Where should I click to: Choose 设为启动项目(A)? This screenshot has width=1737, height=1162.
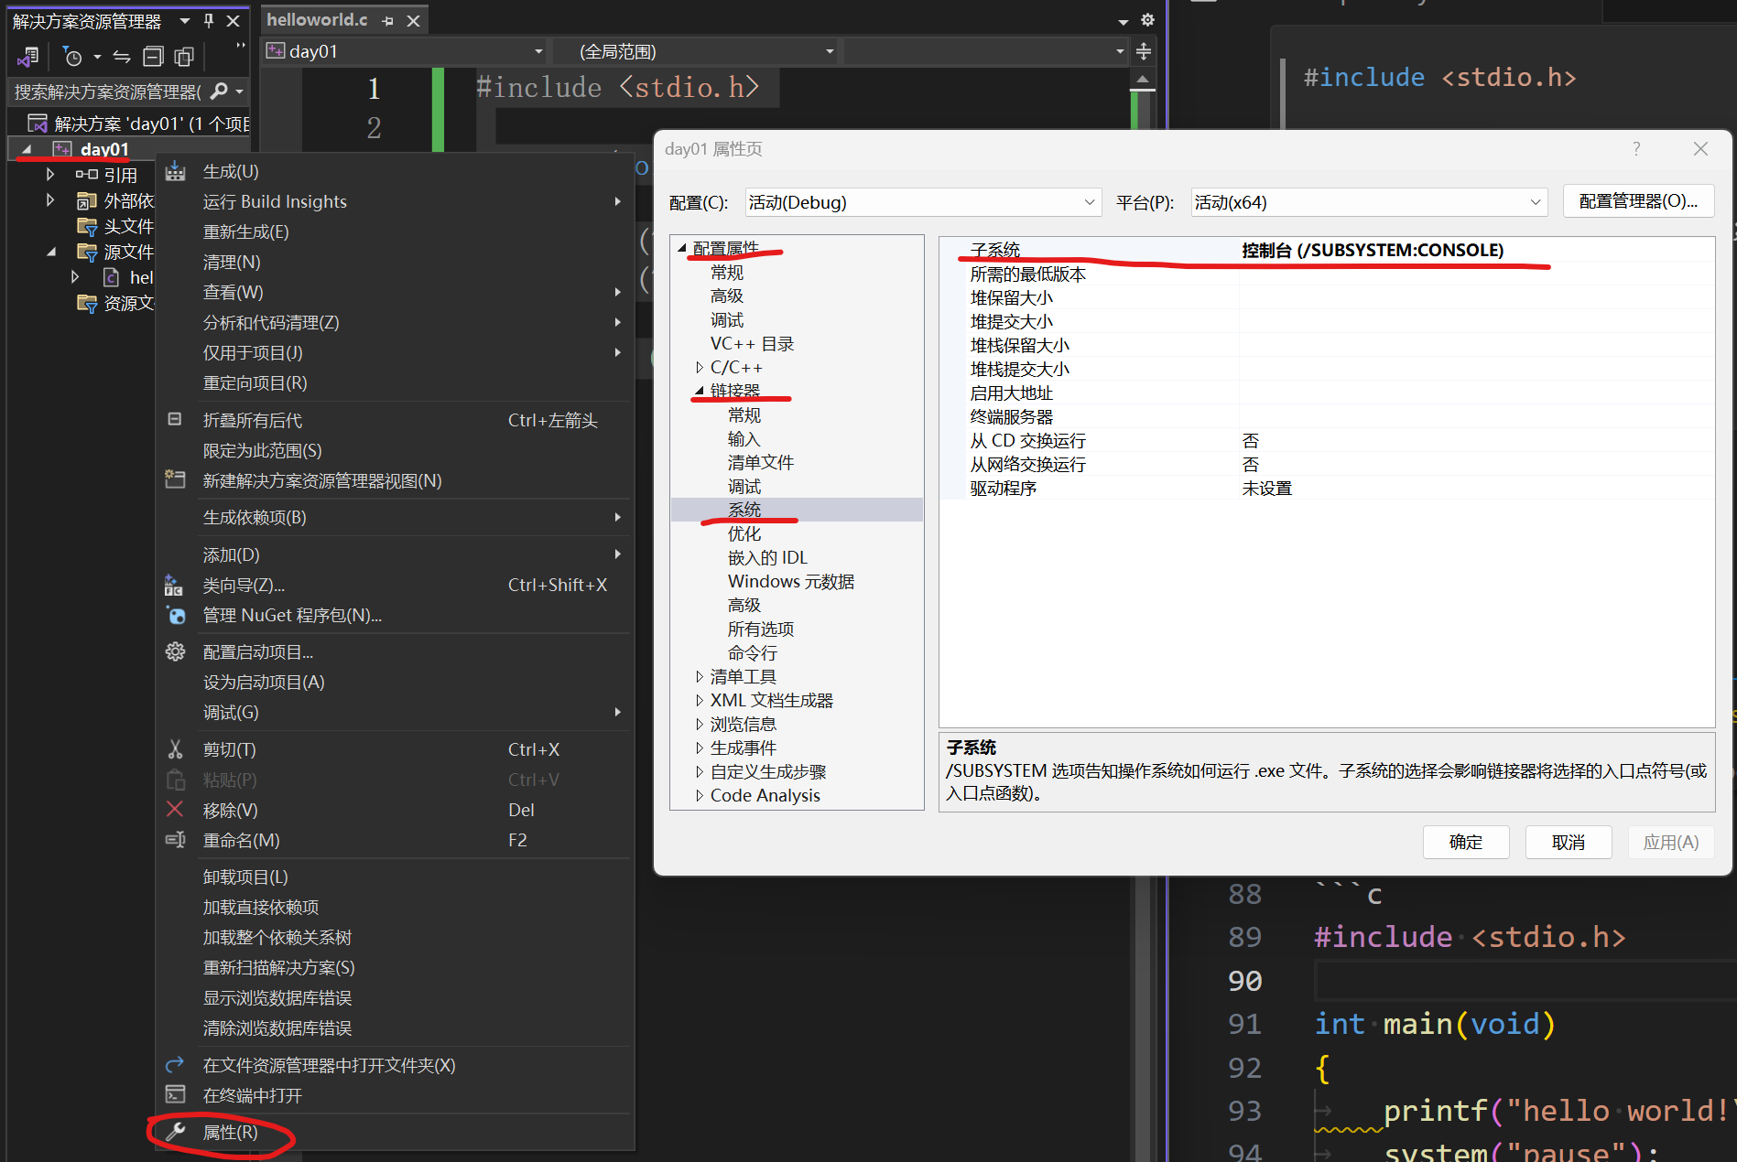coord(396,682)
